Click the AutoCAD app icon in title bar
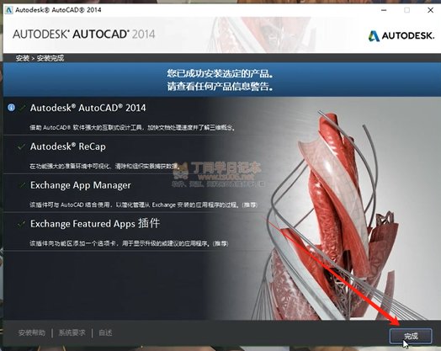Viewport: 441px width, 351px height. point(9,10)
